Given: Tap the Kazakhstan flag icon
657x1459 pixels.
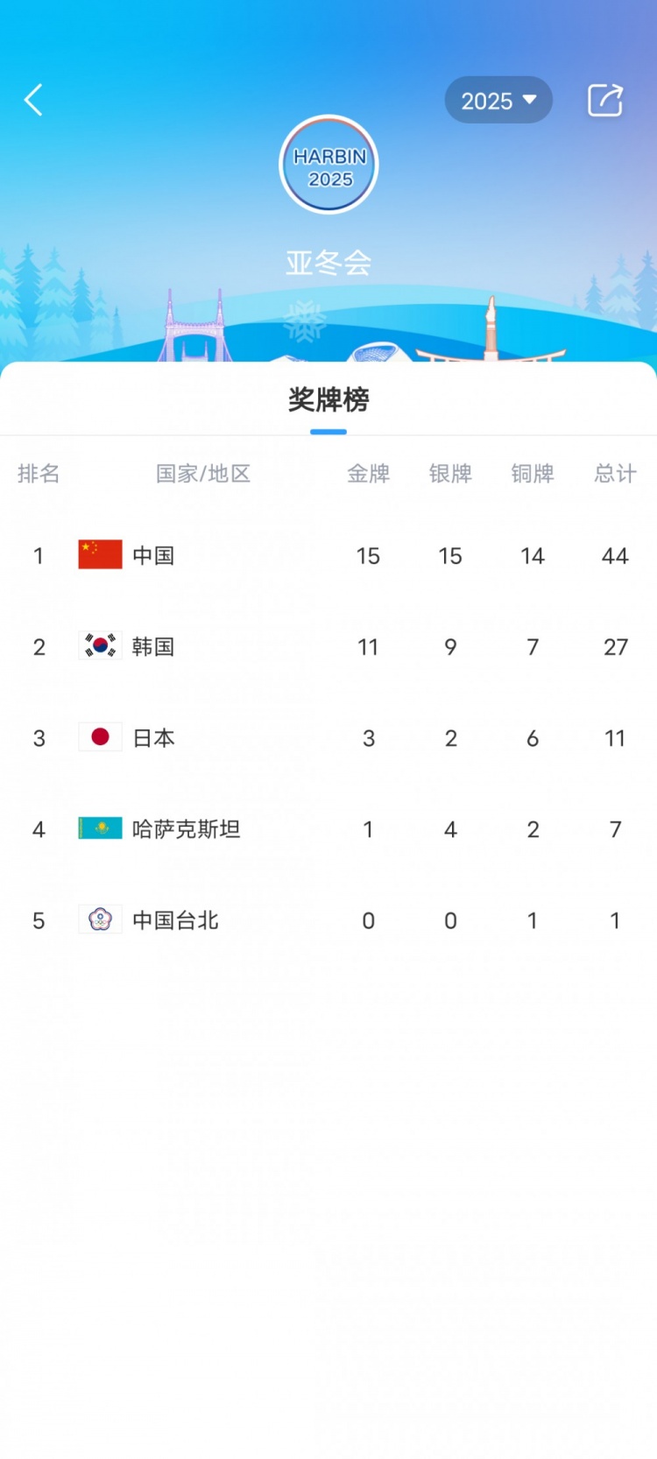Looking at the screenshot, I should pos(100,828).
